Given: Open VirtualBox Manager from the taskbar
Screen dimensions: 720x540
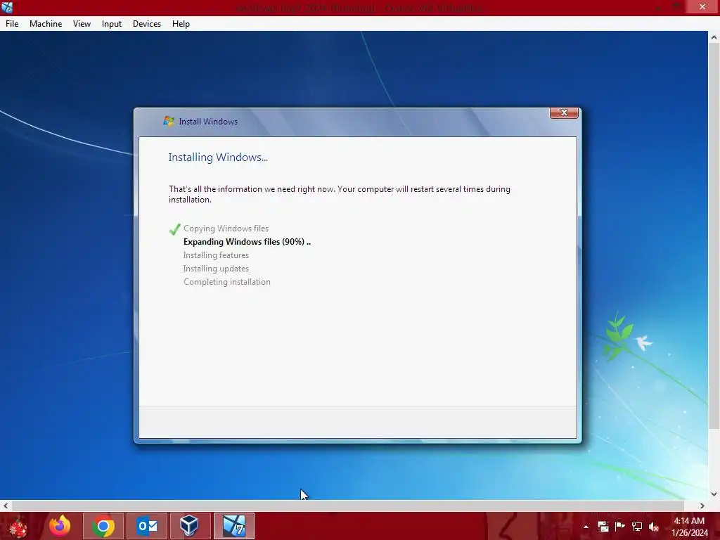Looking at the screenshot, I should (190, 526).
